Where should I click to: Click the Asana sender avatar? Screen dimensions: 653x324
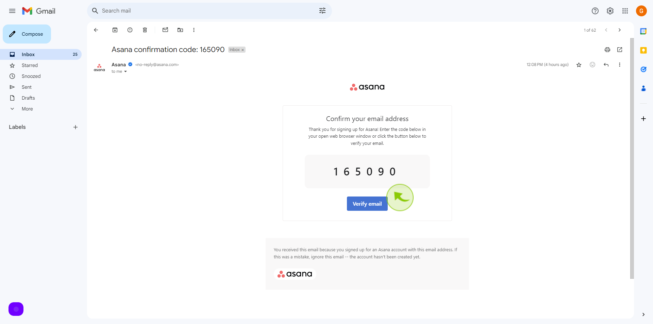tap(99, 68)
